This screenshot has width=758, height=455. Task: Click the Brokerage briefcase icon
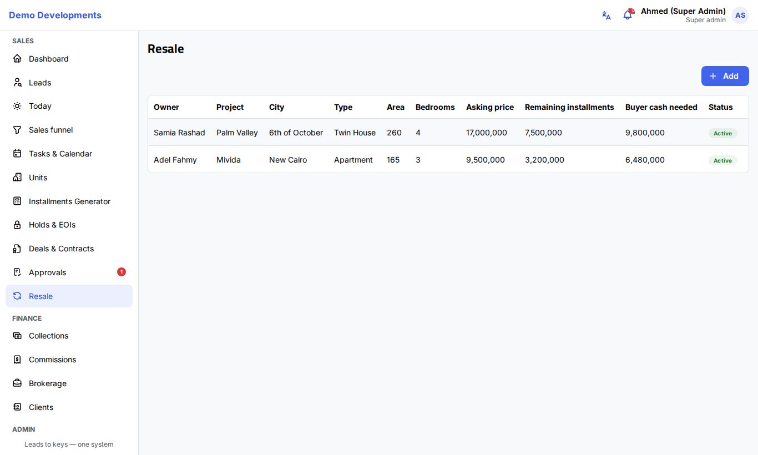[x=17, y=383]
